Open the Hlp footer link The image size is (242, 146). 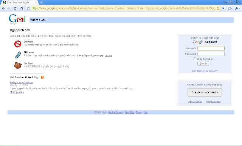click(x=146, y=112)
